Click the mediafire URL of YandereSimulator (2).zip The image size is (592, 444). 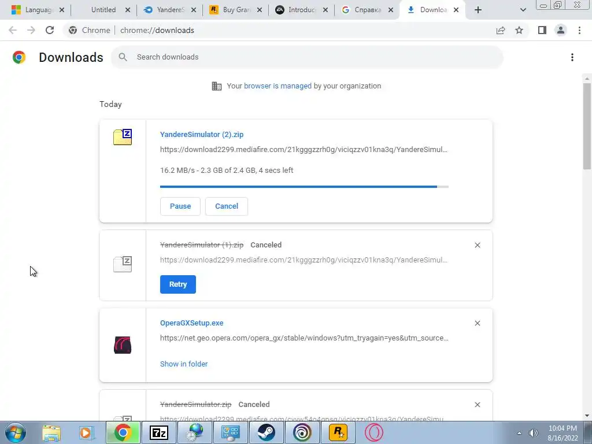coord(304,150)
